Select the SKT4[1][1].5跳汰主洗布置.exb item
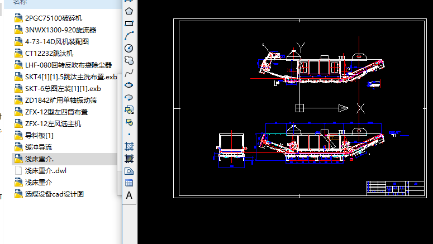 click(65, 76)
